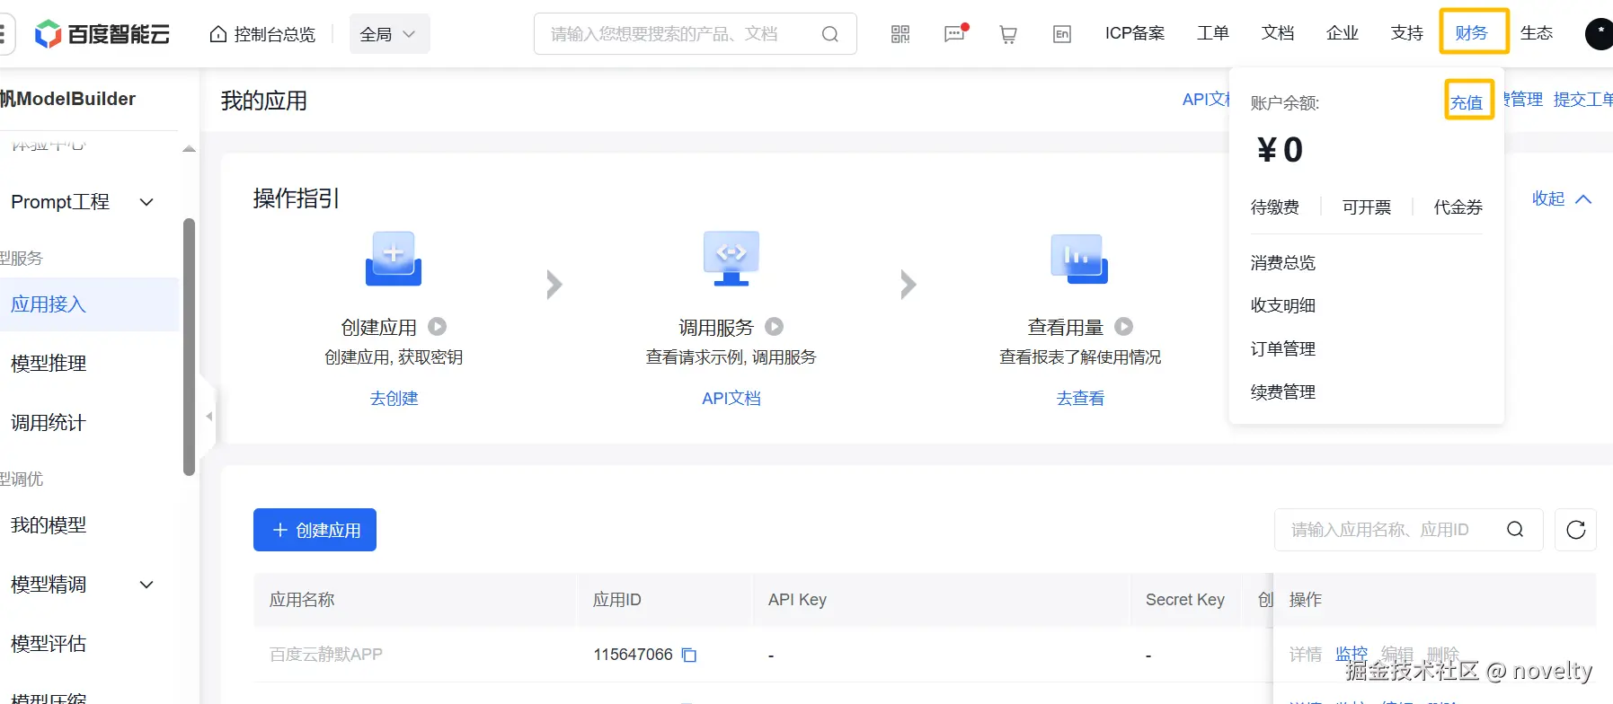This screenshot has height=704, width=1613.
Task: Click 充值 to recharge the account
Action: click(1467, 102)
